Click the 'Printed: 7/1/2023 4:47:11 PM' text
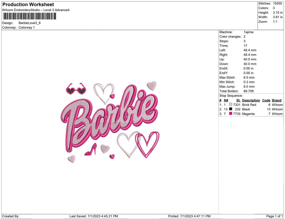 pyautogui.click(x=189, y=216)
